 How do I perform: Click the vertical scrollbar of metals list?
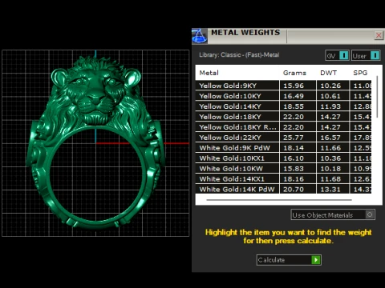377,97
